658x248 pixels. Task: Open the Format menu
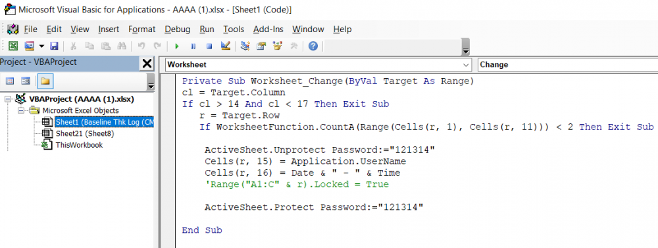click(x=142, y=30)
